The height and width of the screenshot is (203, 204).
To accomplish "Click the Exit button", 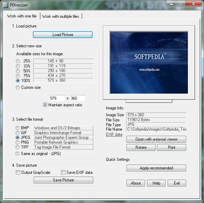I will pos(177,183).
